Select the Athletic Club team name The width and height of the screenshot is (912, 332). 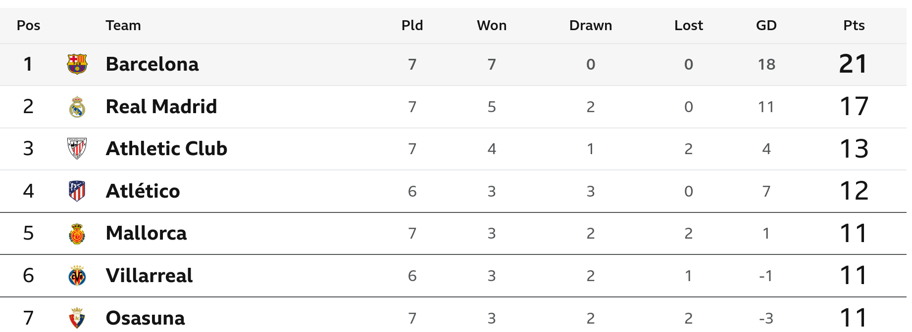tap(166, 149)
